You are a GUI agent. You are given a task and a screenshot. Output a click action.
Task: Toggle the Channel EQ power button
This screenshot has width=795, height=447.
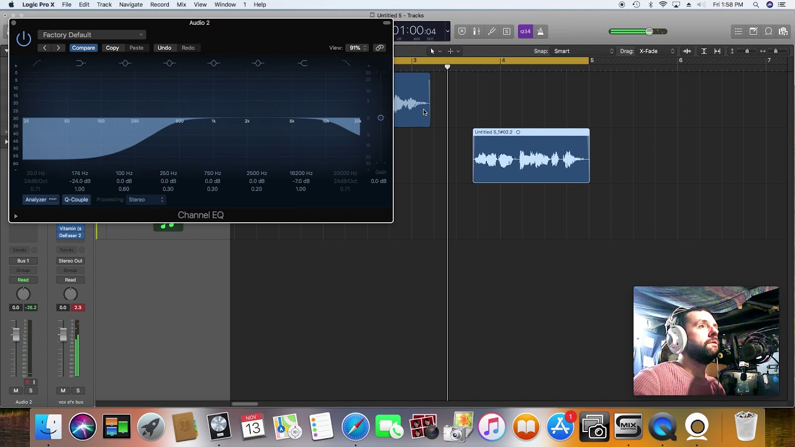coord(24,38)
